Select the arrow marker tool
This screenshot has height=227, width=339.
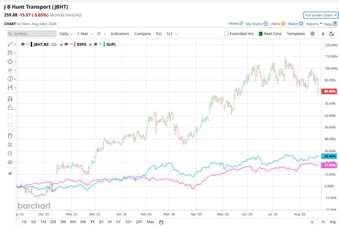pos(10,70)
